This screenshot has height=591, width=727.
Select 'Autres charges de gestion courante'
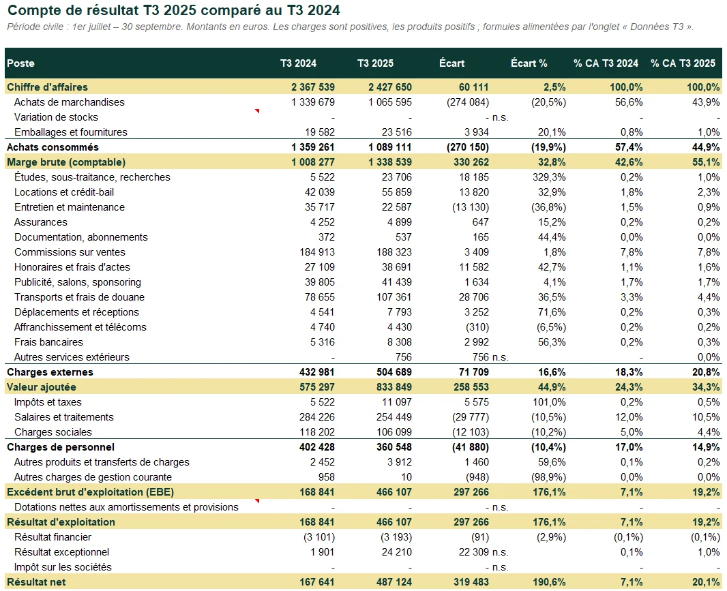point(93,477)
